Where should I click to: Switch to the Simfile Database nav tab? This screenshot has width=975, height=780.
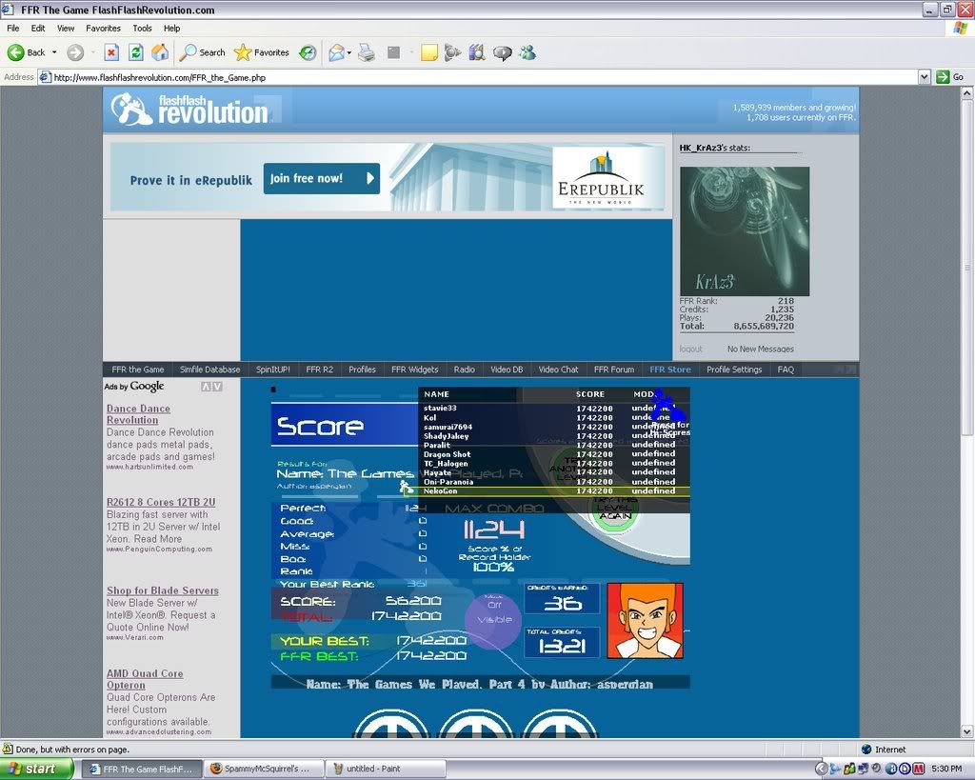pyautogui.click(x=209, y=370)
